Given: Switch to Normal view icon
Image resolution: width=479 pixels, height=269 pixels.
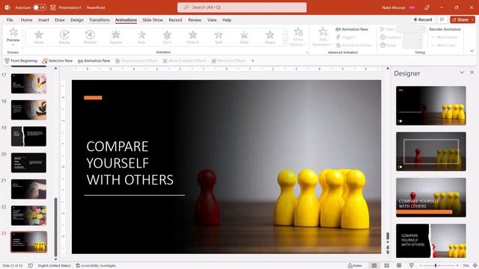Looking at the screenshot, I should [x=374, y=266].
